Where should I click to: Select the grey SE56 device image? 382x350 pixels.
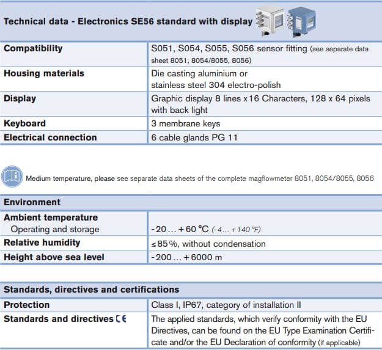coord(270,20)
